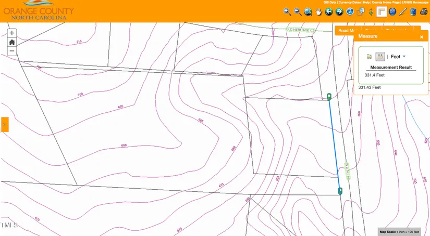This screenshot has height=236, width=430.
Task: Open the GIS Data link
Action: pyautogui.click(x=330, y=3)
